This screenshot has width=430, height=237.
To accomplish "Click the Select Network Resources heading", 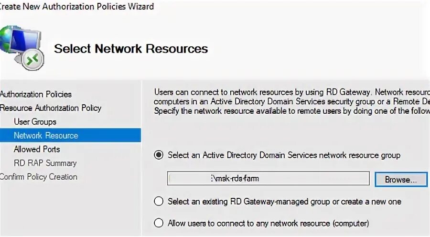I will (x=131, y=49).
